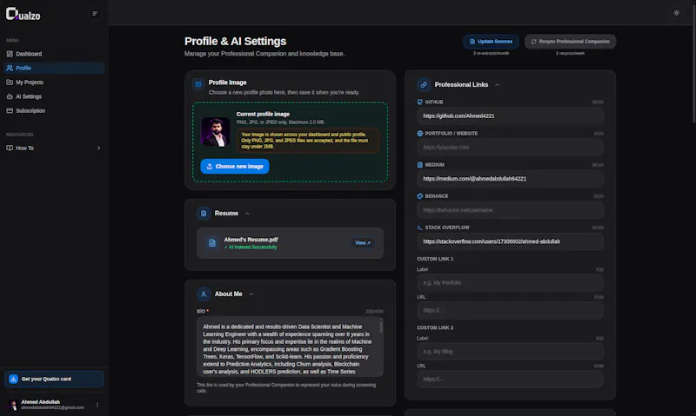Click the Update Sources button
Image resolution: width=696 pixels, height=416 pixels.
pos(491,42)
